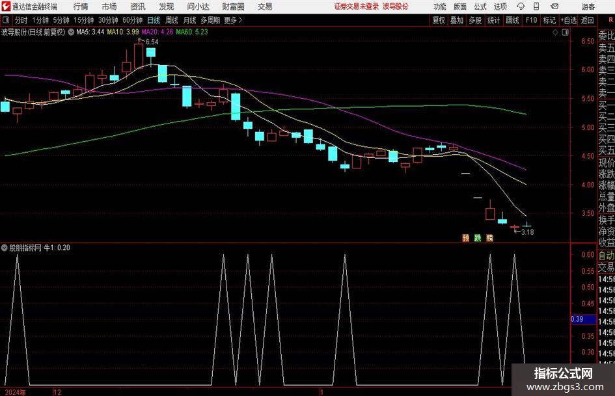Screen dimensions: 615x396
Task: Open the 行情 menu
Action: 81,7
